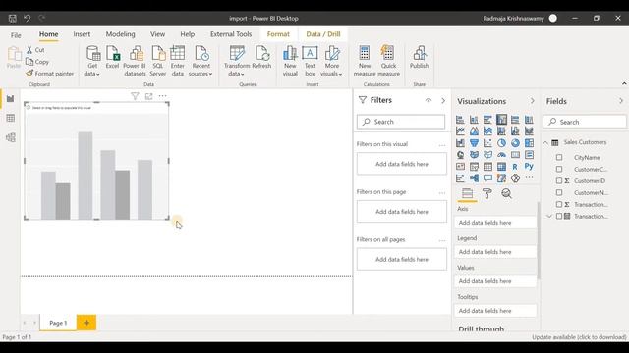
Task: Select the decomposition tree visual
Action: (x=474, y=178)
